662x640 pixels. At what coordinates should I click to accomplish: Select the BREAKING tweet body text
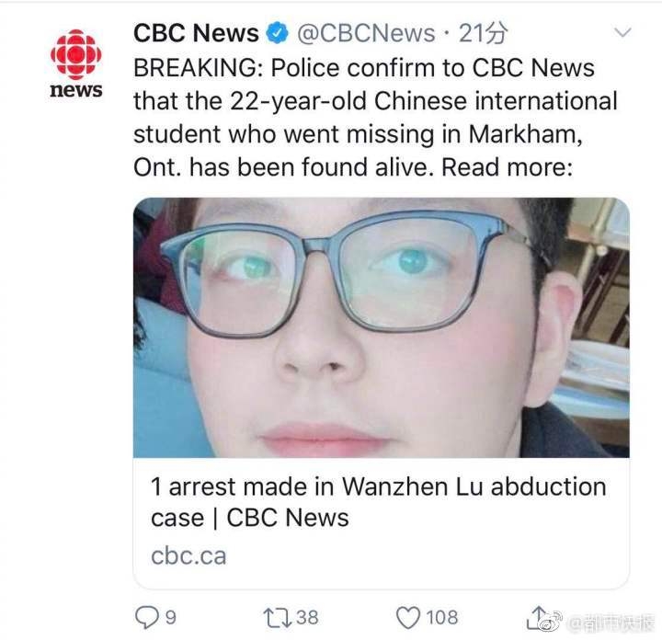click(x=375, y=118)
